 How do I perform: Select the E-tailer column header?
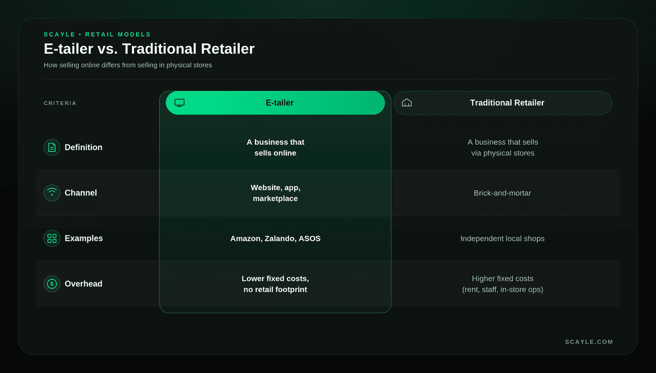[275, 103]
